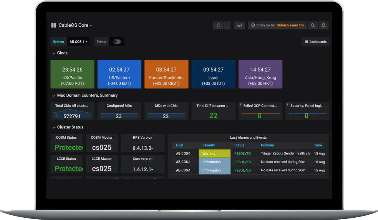Collapse the Clock row

click(60, 53)
